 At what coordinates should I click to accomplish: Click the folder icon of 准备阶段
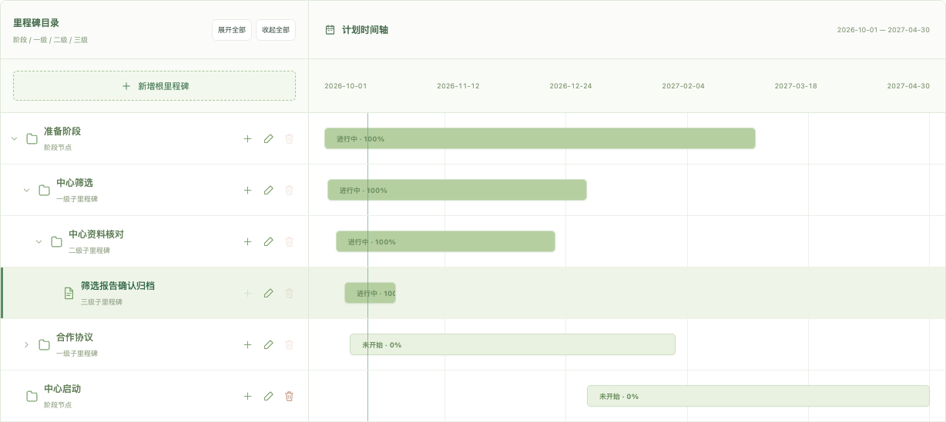coord(32,139)
